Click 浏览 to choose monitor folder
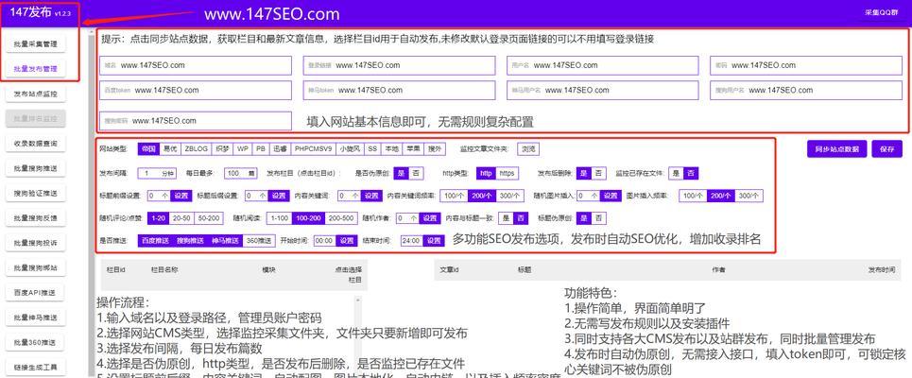 [x=528, y=149]
